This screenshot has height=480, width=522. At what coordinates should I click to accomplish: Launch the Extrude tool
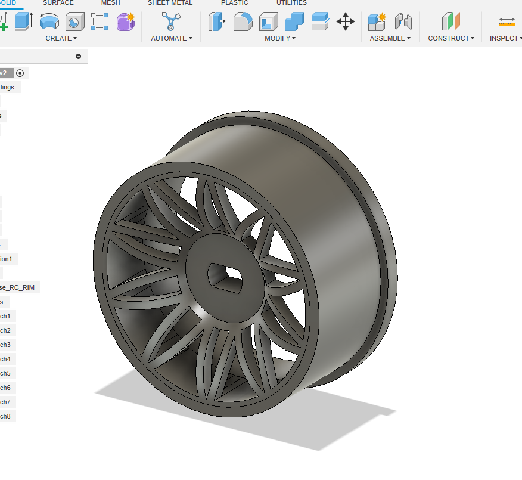22,21
